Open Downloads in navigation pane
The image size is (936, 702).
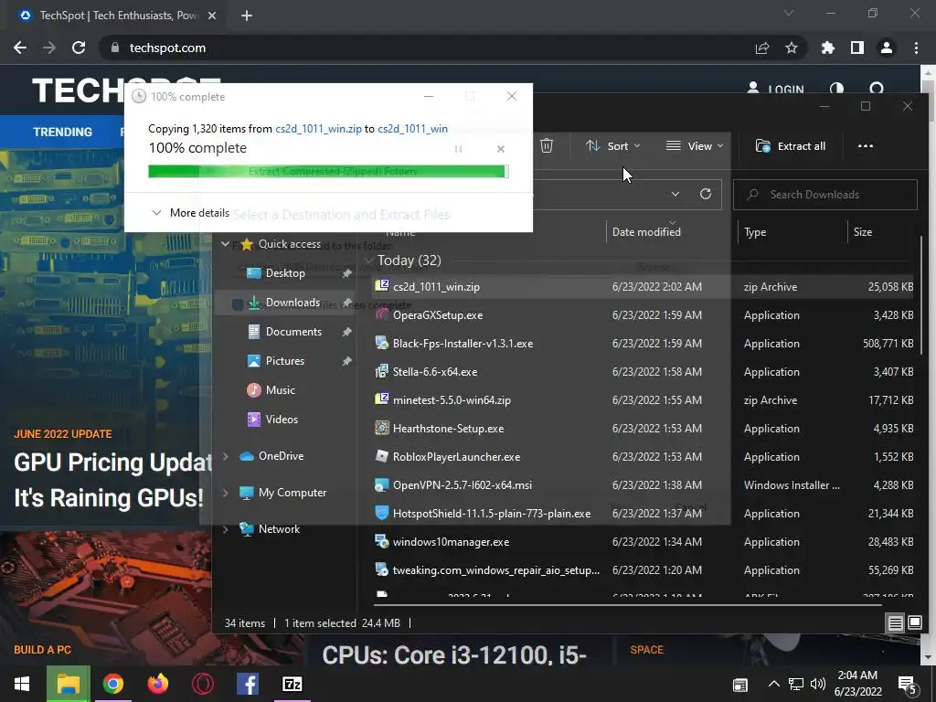[x=292, y=302]
